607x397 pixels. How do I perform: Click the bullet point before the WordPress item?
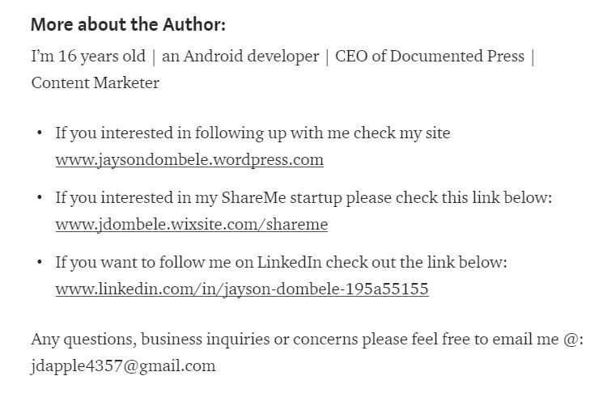(40, 133)
